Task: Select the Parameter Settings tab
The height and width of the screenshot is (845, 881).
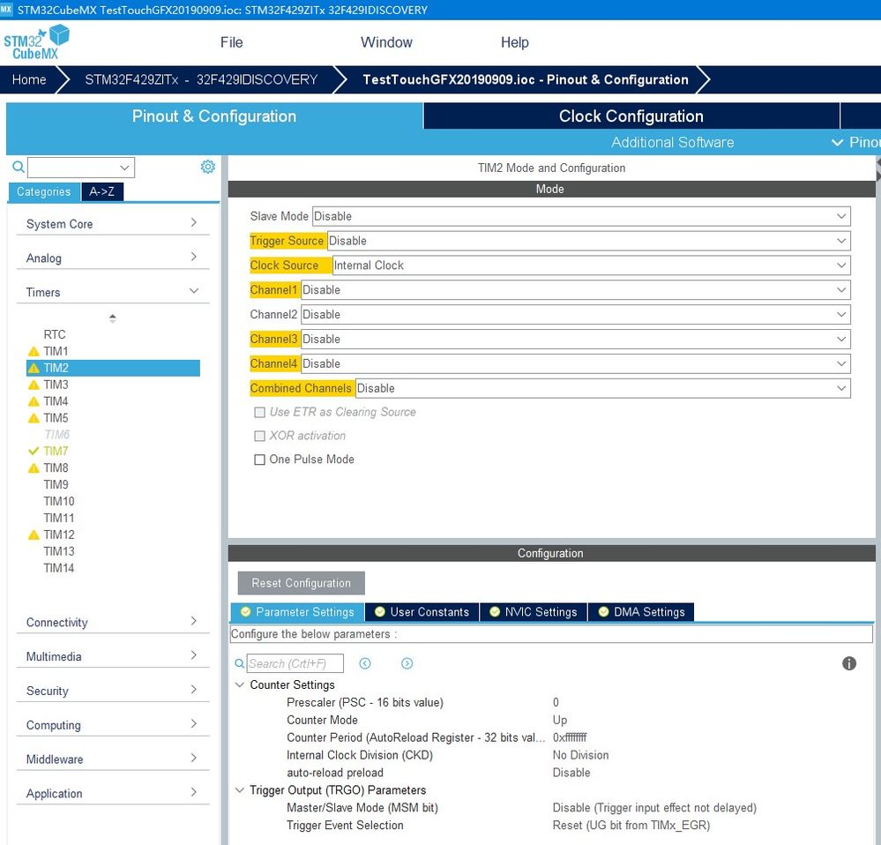Action: click(298, 612)
